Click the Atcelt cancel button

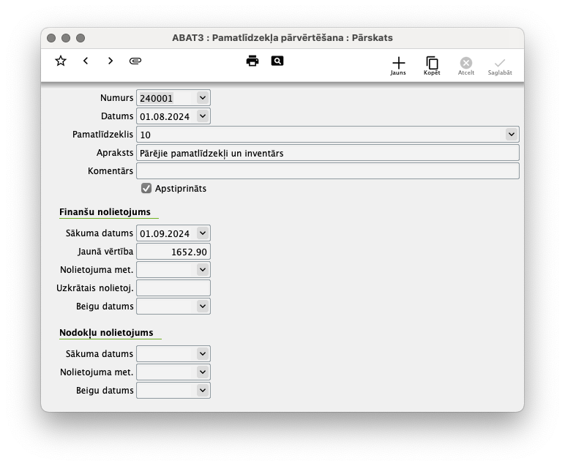point(466,66)
